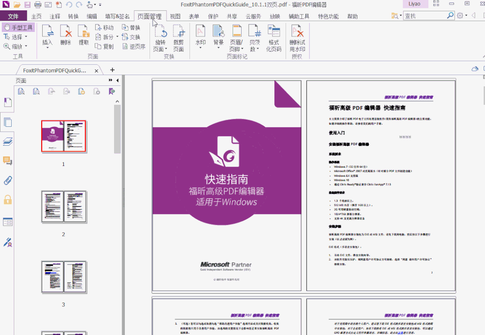Click the 删除 delete pages icon
Viewport: 485px width, 335px height.
pos(66,35)
